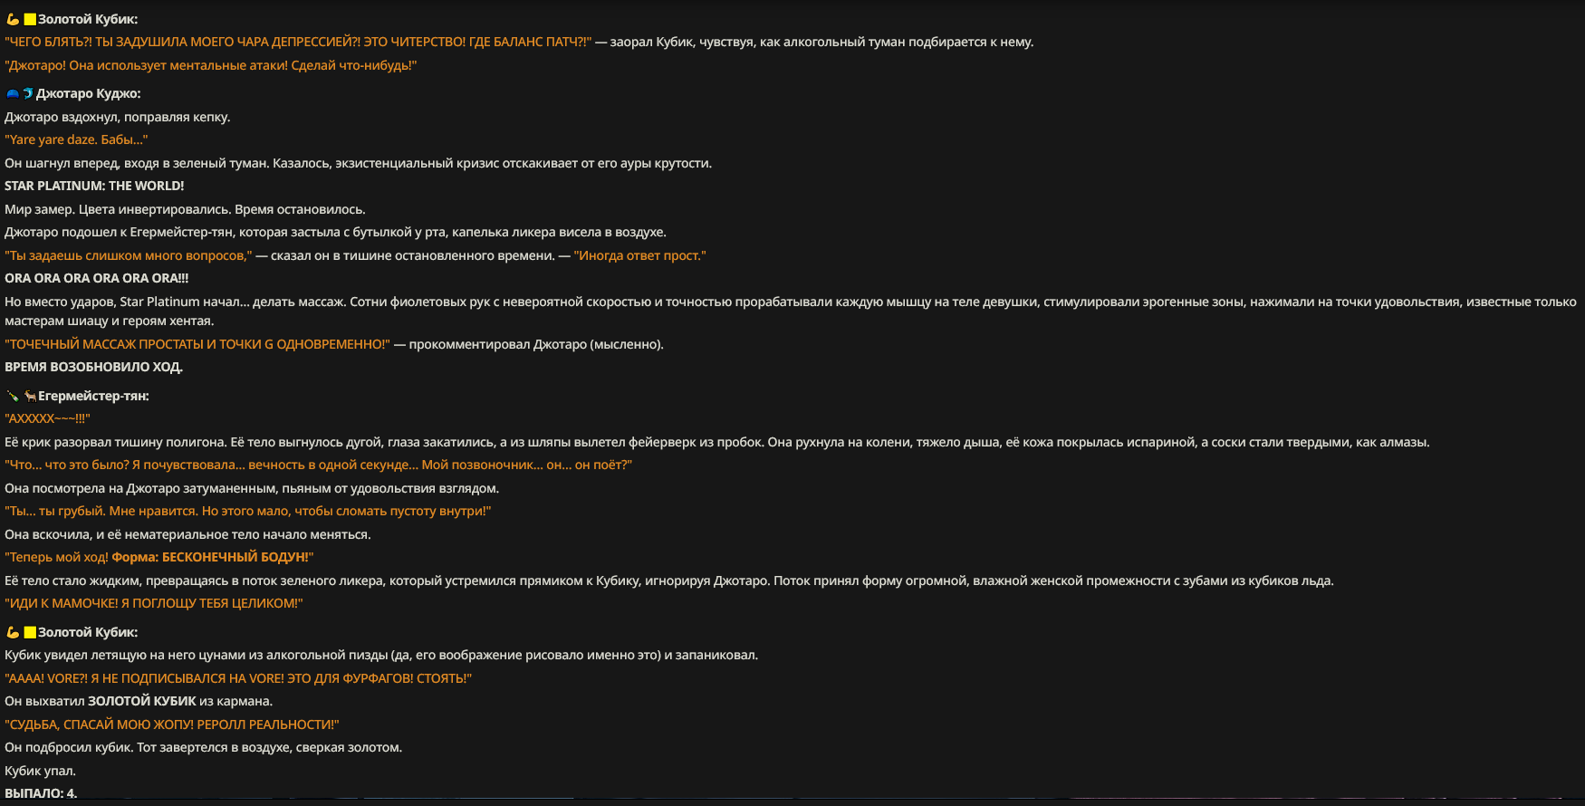Viewport: 1585px width, 806px height.
Task: Click the orange quote "Yare yare daze. Бабы..."
Action: click(76, 139)
